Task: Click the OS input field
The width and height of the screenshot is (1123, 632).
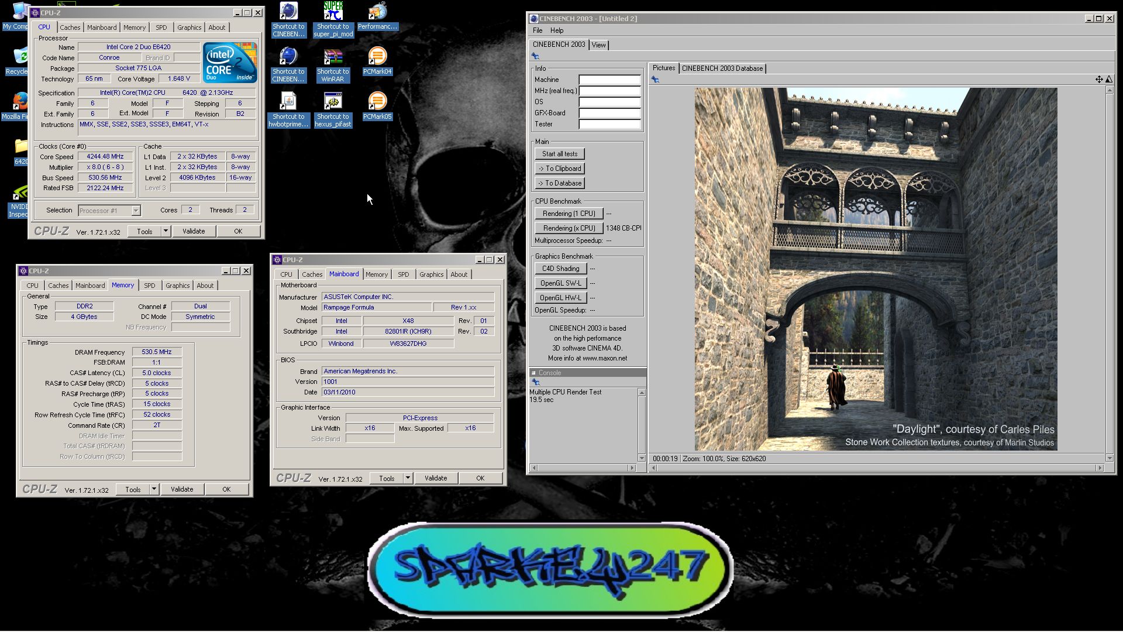Action: pos(609,102)
